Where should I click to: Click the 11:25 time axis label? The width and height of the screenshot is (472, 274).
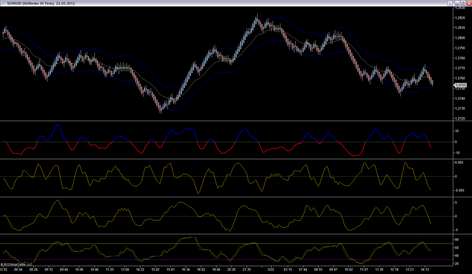(x=110, y=270)
